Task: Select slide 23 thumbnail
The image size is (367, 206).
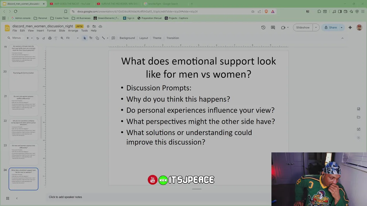Action: (24, 154)
